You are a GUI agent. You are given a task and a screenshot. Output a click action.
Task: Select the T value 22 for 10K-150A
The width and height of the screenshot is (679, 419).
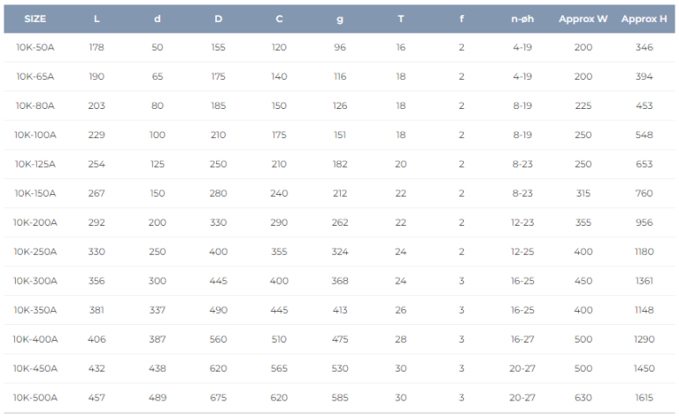[401, 193]
